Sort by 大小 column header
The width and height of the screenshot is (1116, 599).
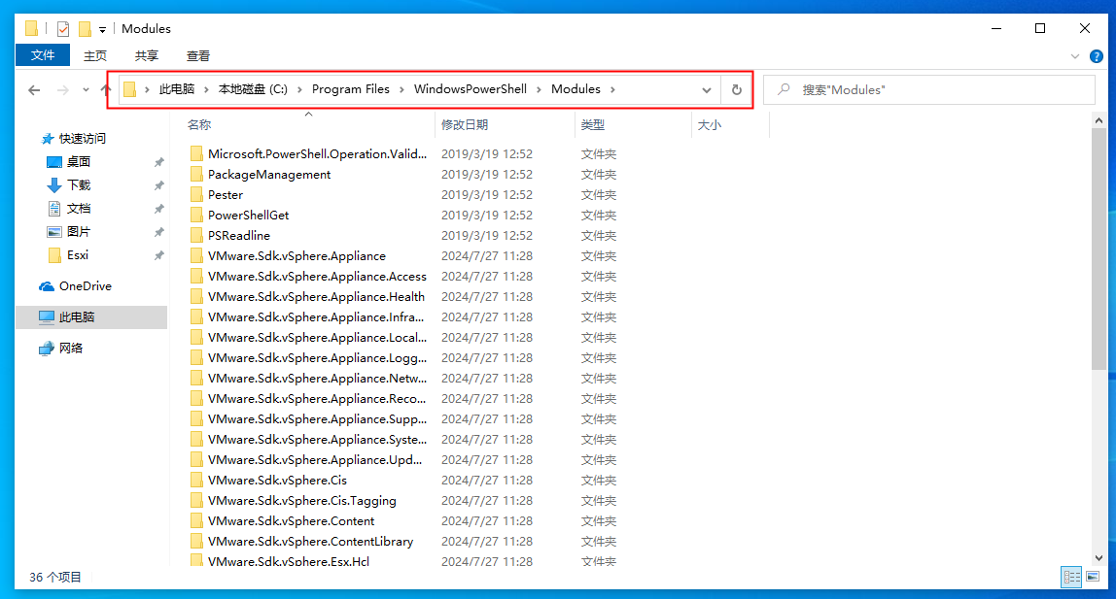(710, 124)
